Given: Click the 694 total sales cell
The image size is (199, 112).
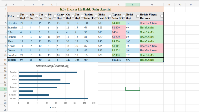Looking at the screenshot, I should coord(91,60).
